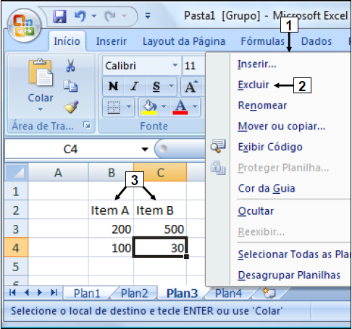Screen dimensions: 352x329
Task: Open the borders dropdown arrow
Action: (x=129, y=107)
